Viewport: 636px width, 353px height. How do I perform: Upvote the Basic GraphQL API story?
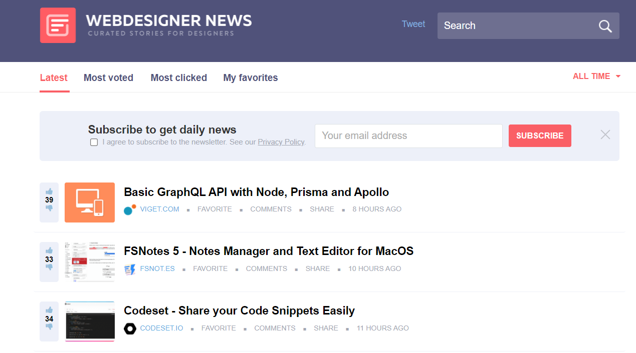tap(49, 191)
